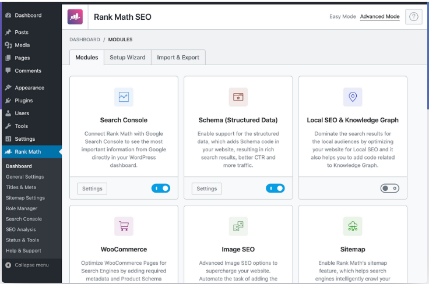Click the Rank Math SEO logo icon
This screenshot has width=429, height=284.
tap(75, 17)
